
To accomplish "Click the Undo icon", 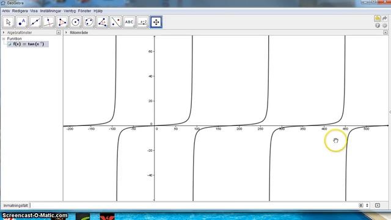I will [378, 18].
